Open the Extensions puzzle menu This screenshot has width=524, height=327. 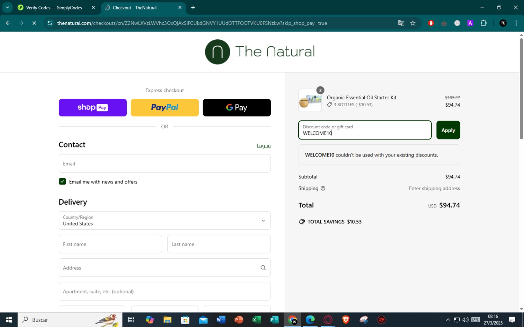coord(483,23)
